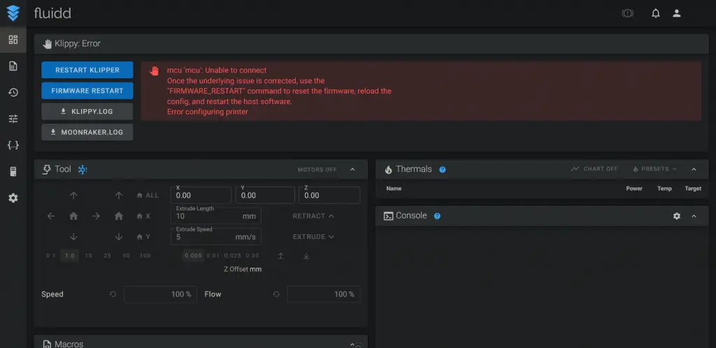Click Motors Off

tap(317, 169)
